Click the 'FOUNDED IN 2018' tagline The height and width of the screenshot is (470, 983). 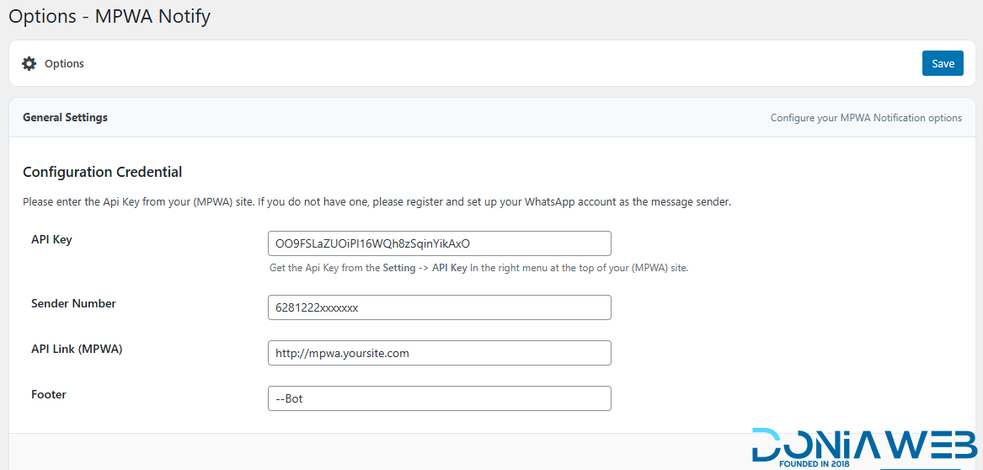pyautogui.click(x=814, y=465)
